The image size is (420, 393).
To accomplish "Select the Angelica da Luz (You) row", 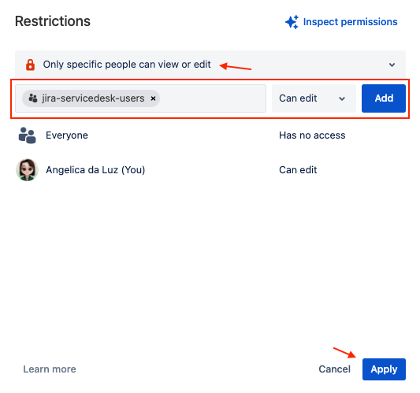I will (x=210, y=170).
